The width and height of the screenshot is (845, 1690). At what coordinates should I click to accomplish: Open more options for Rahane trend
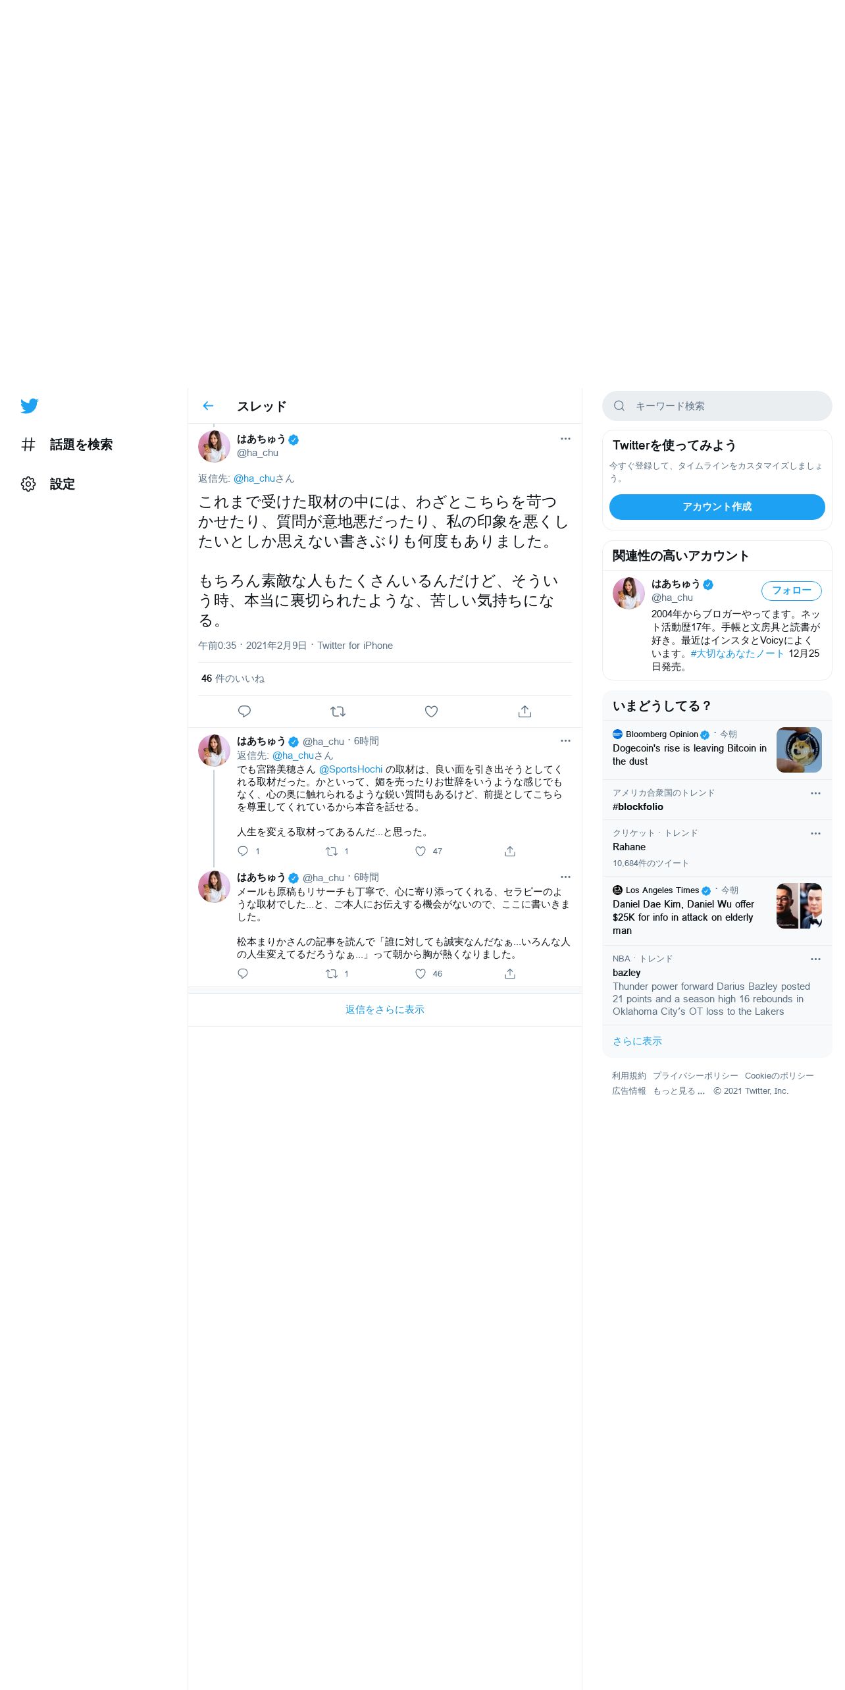point(815,833)
